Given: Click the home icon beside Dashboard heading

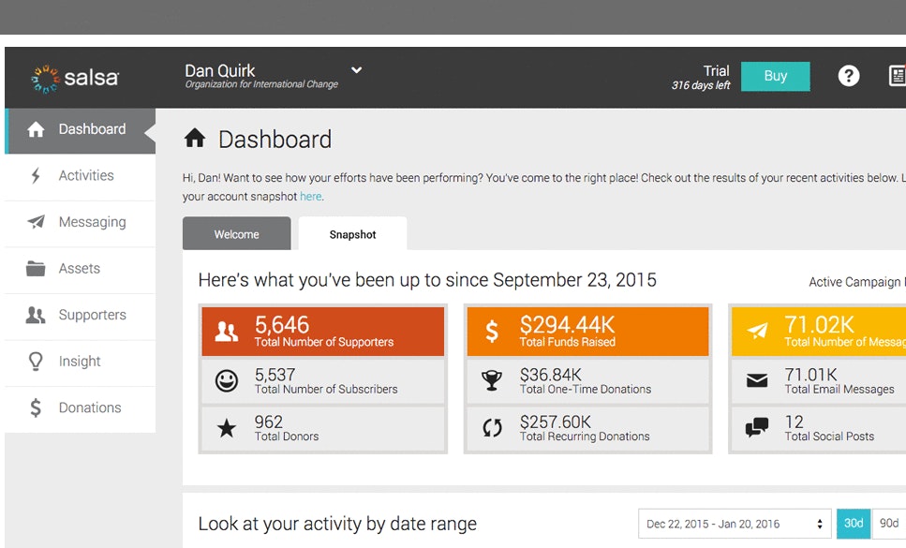Looking at the screenshot, I should (195, 140).
